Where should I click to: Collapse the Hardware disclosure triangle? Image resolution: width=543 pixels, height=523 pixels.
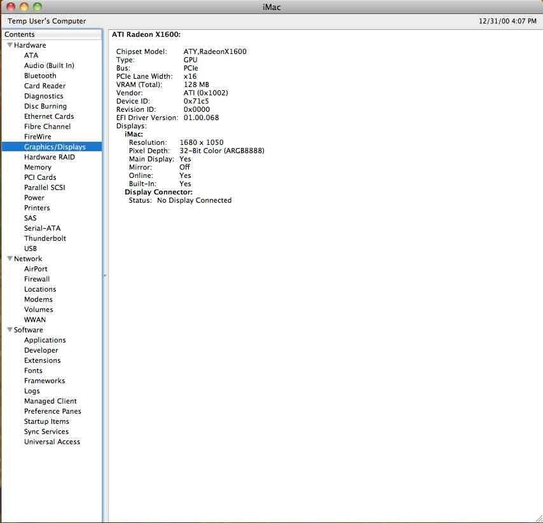pyautogui.click(x=10, y=45)
